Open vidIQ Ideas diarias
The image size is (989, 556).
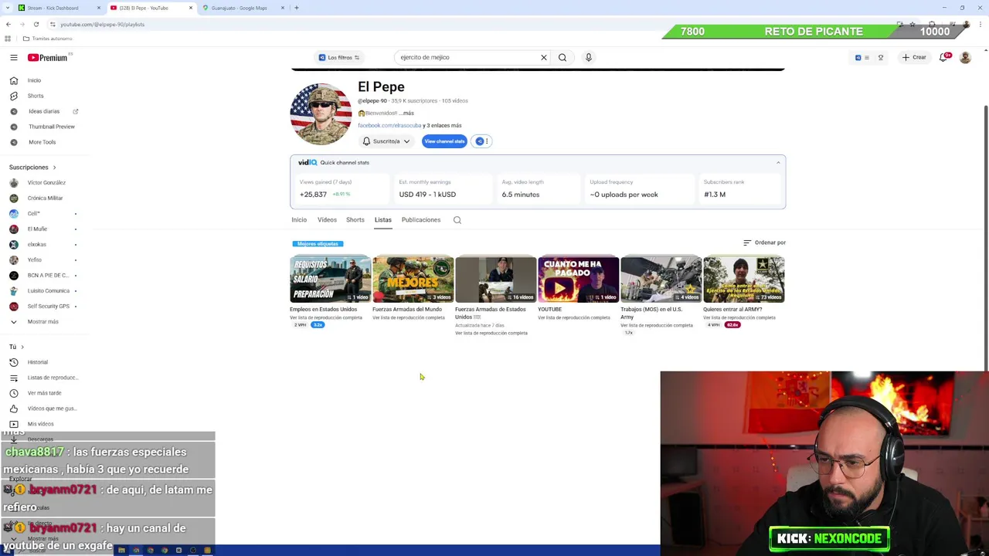44,111
